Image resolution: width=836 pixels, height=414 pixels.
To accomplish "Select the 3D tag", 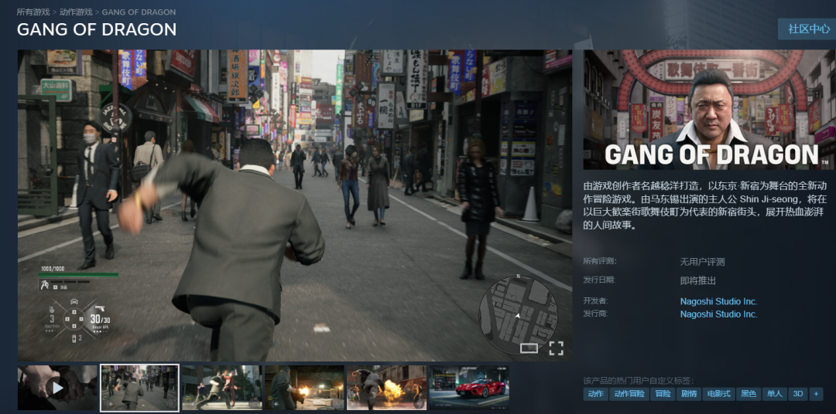I will coord(798,394).
